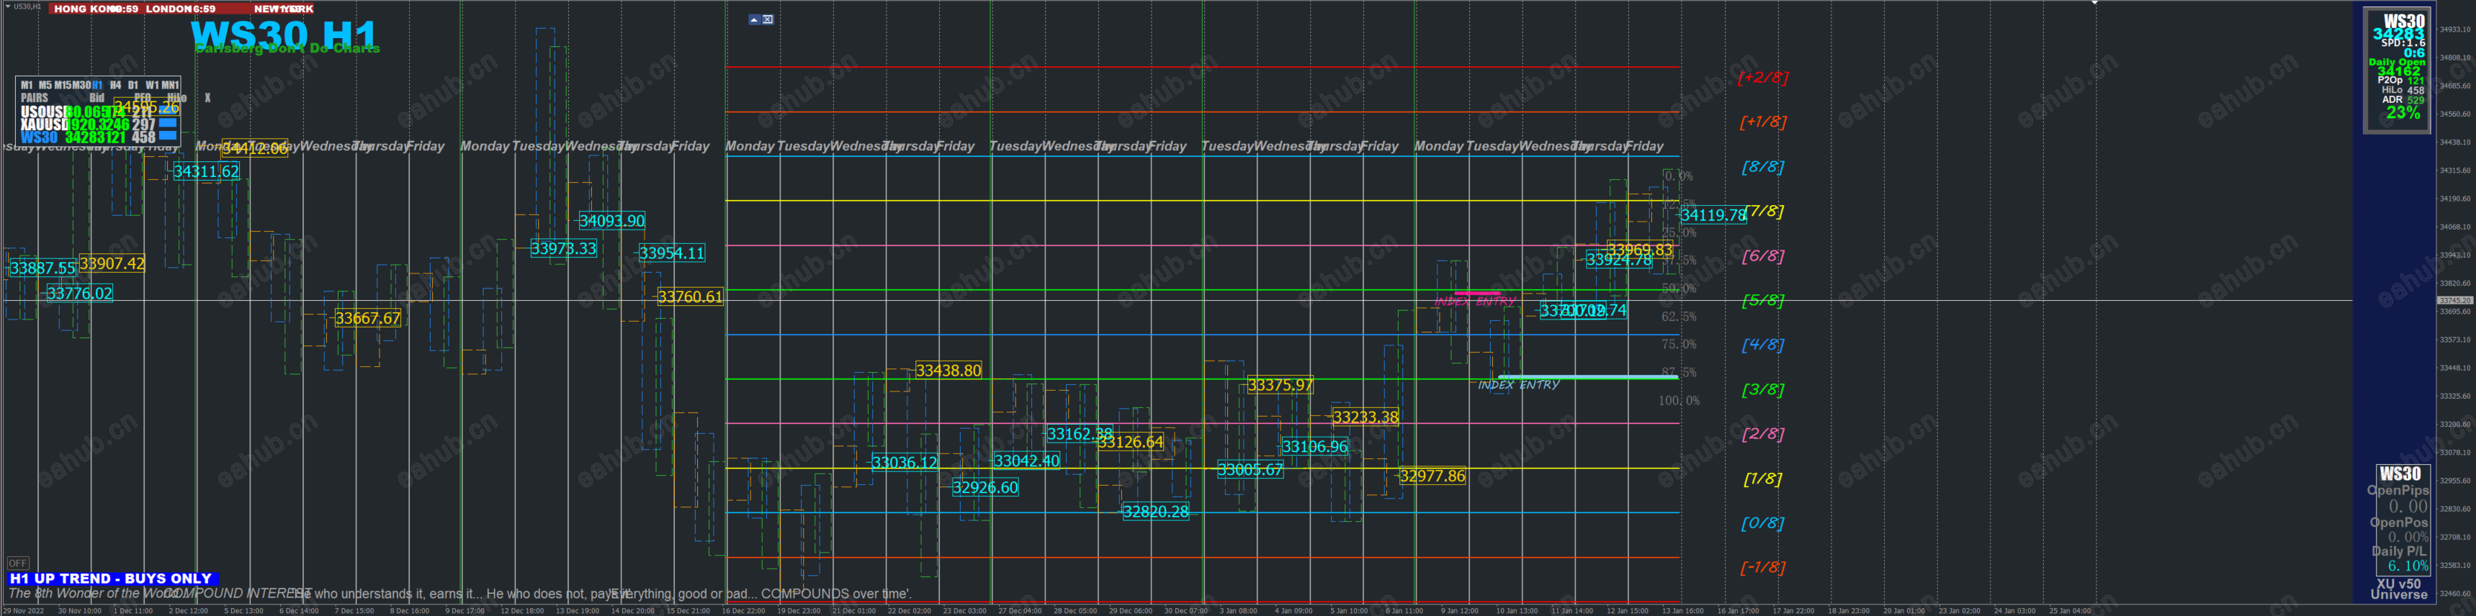This screenshot has width=2476, height=616.
Task: Click the [+1/8] Murrey level label
Action: (x=1763, y=122)
